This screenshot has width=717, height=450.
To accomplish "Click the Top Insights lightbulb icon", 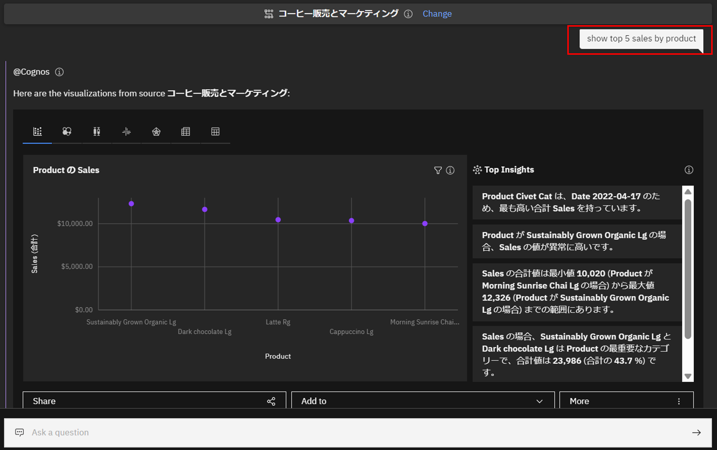I will 477,170.
